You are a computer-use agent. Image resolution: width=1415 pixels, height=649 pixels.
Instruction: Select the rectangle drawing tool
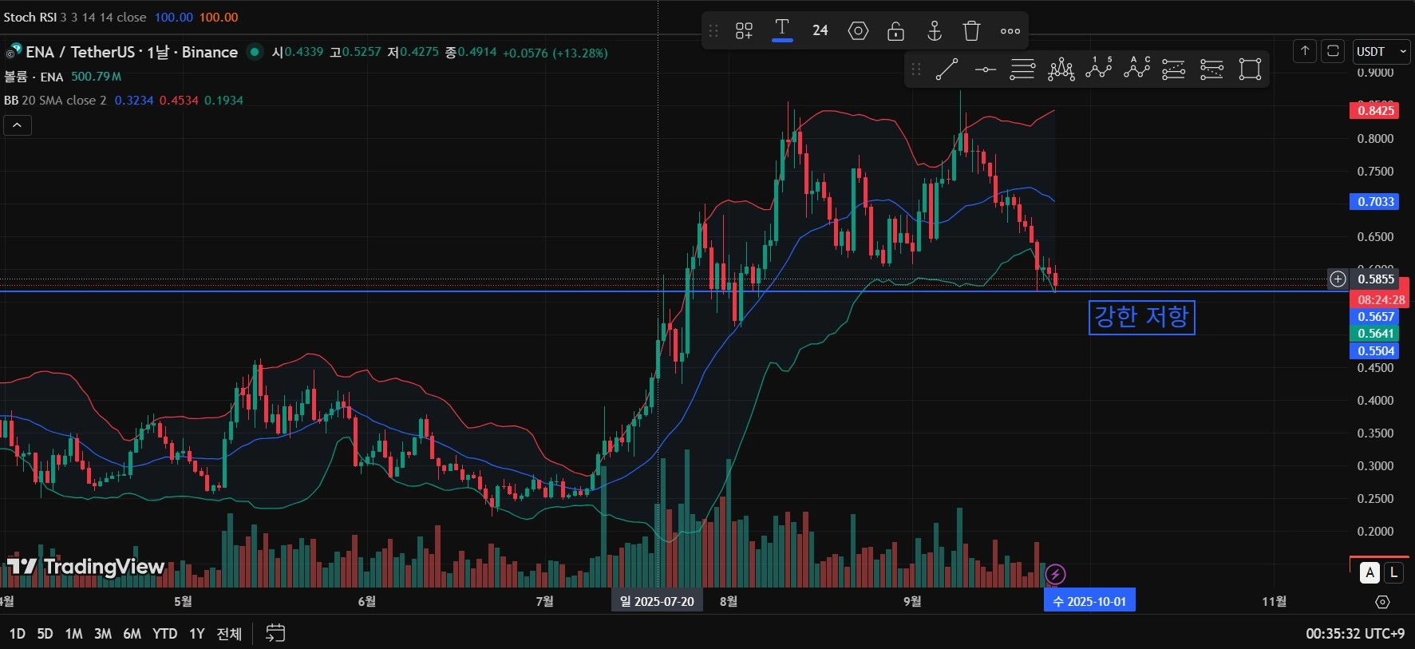pos(1250,69)
